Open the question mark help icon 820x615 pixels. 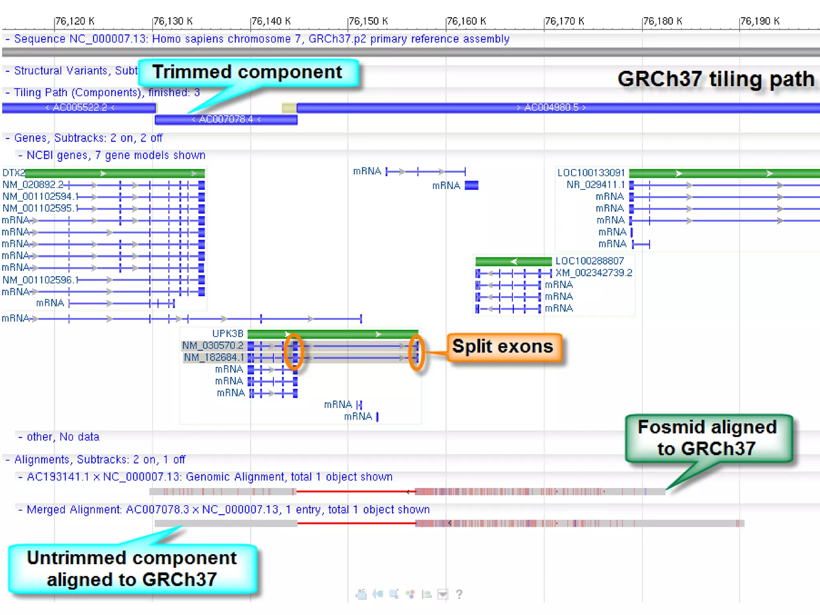[459, 594]
